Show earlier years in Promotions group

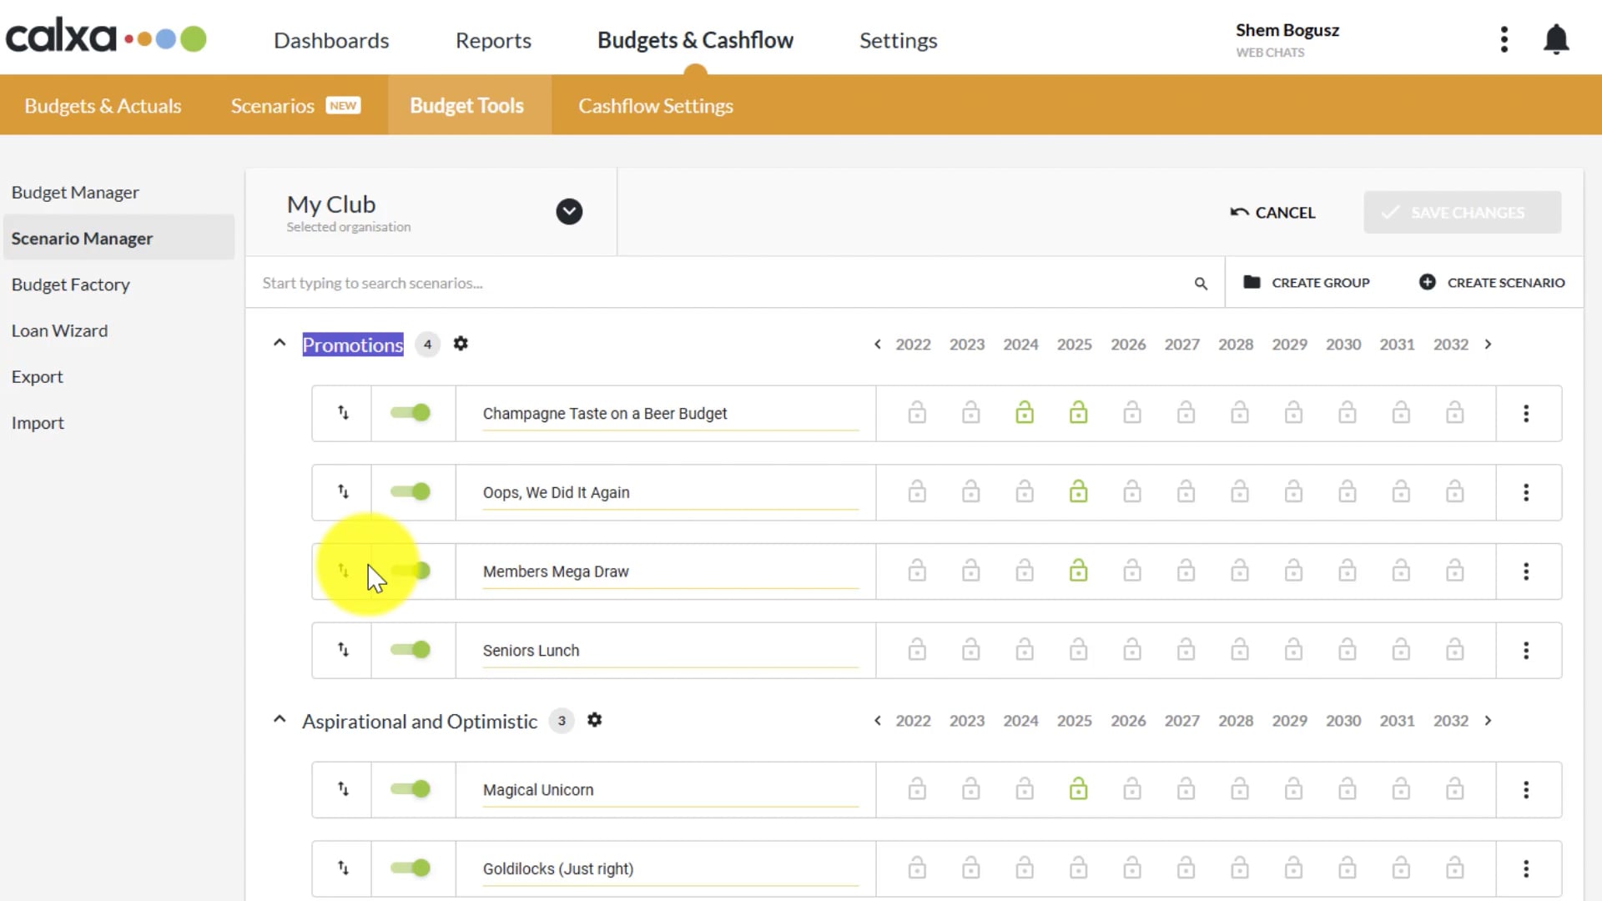pyautogui.click(x=877, y=345)
